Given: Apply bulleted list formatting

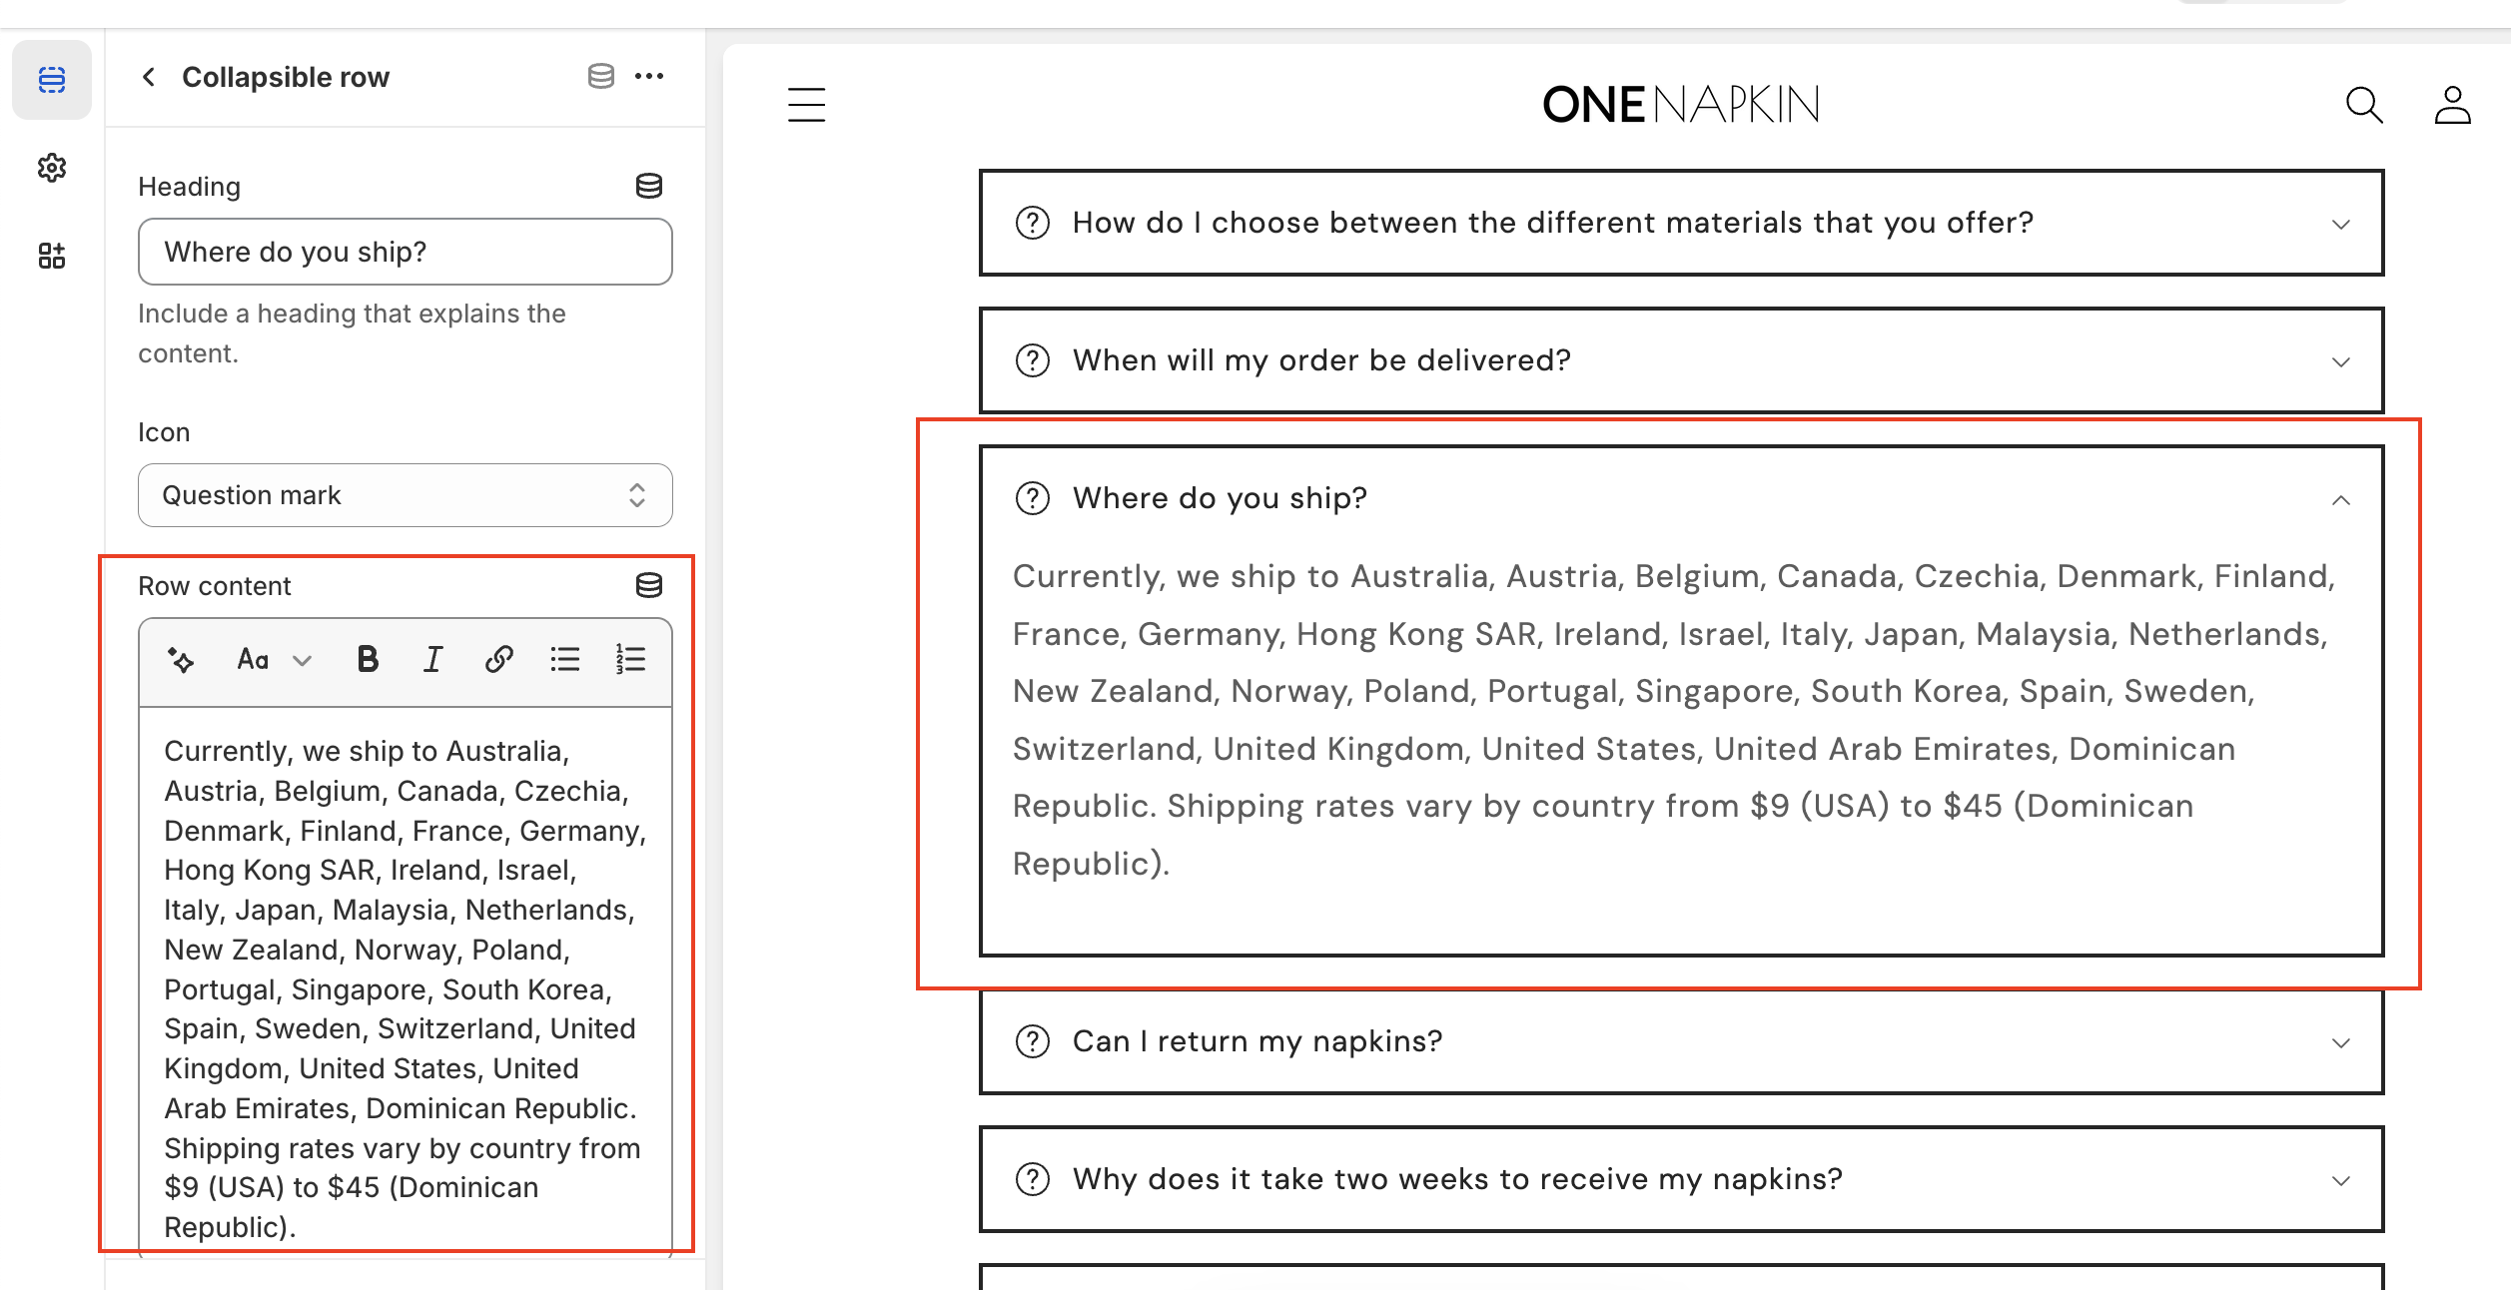Looking at the screenshot, I should (x=564, y=660).
